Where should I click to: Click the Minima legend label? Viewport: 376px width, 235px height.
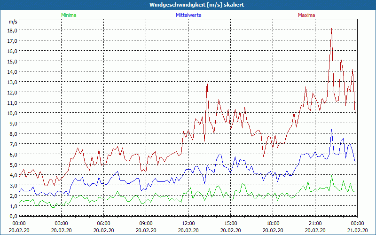pyautogui.click(x=69, y=15)
